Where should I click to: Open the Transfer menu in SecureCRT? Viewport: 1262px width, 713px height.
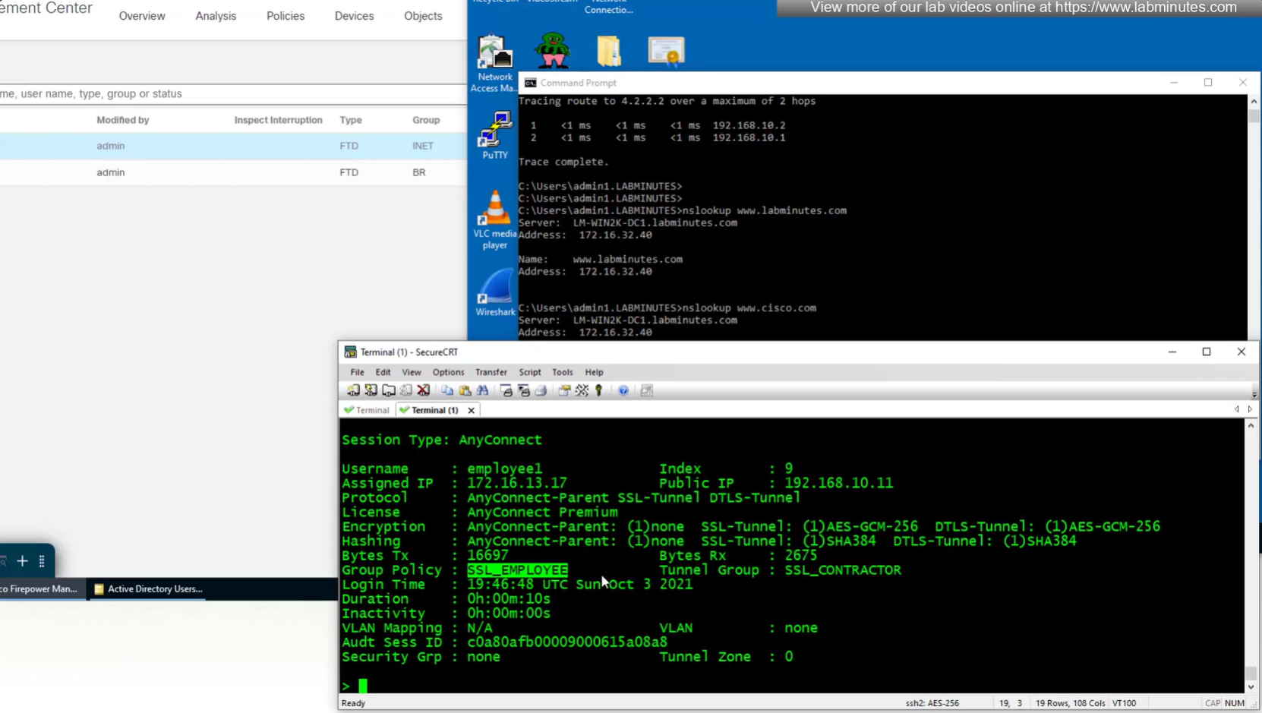click(x=491, y=372)
